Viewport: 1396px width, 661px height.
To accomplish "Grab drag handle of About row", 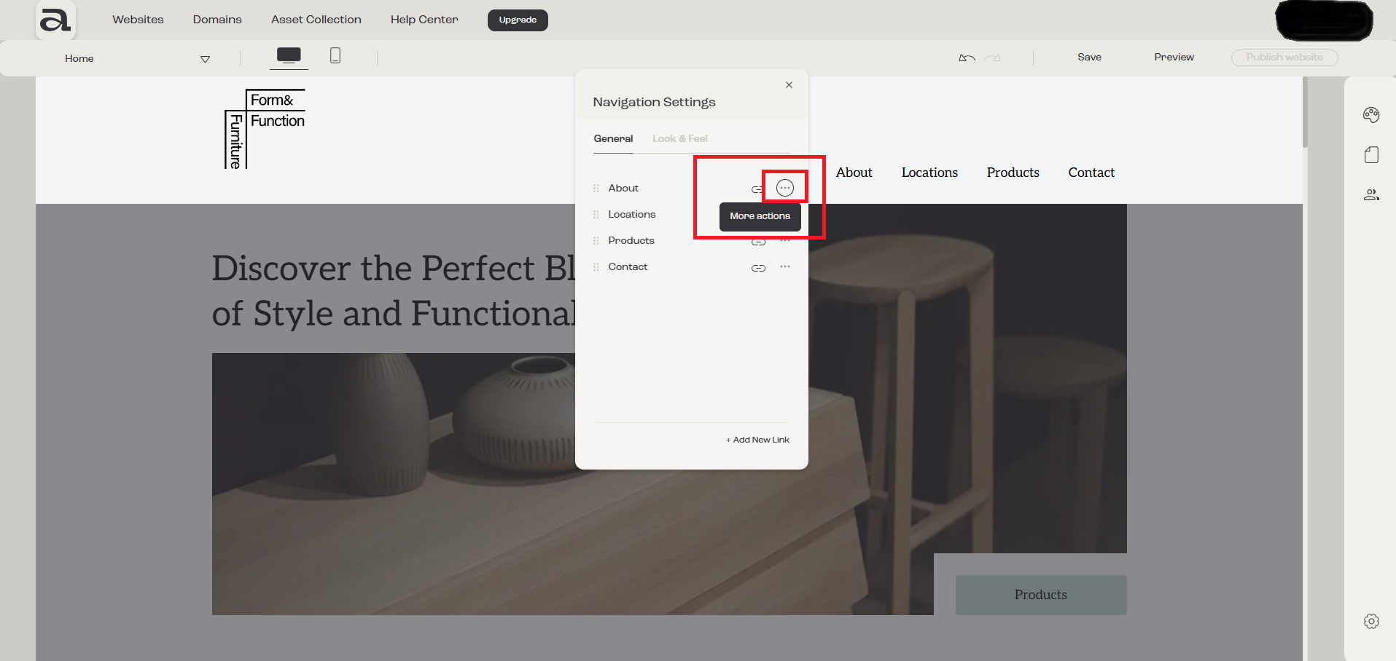I will pos(596,188).
